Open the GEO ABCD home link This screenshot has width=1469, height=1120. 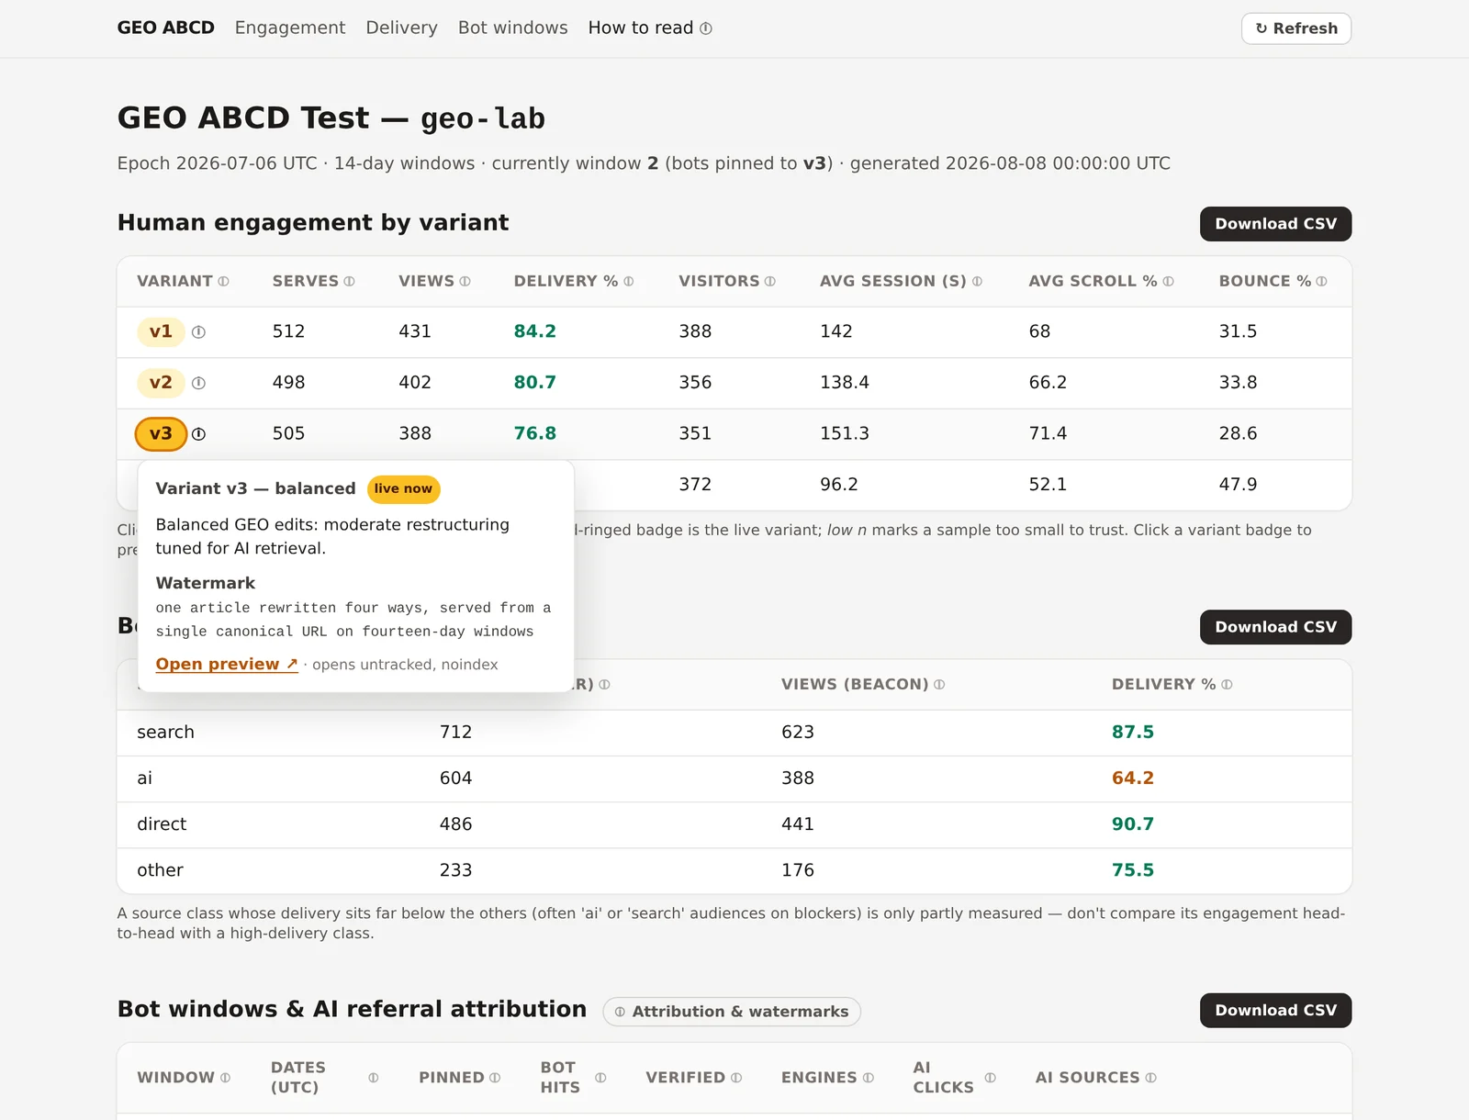tap(165, 28)
